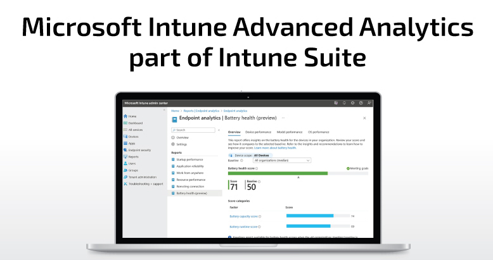Open Reports in the left navigation
This screenshot has width=493, height=260.
coord(131,157)
